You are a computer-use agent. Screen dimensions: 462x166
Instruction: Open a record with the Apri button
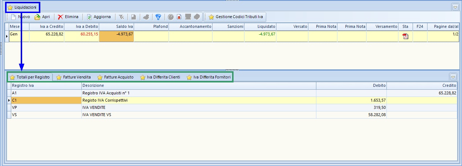(42, 17)
